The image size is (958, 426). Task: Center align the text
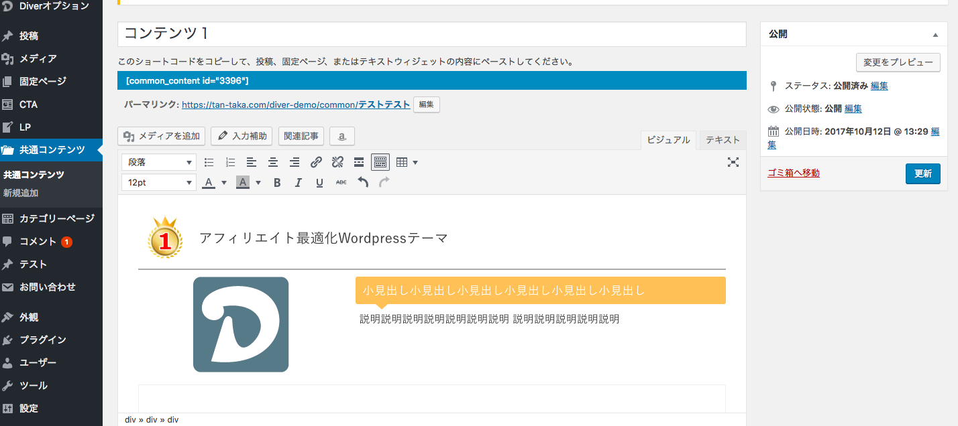273,162
